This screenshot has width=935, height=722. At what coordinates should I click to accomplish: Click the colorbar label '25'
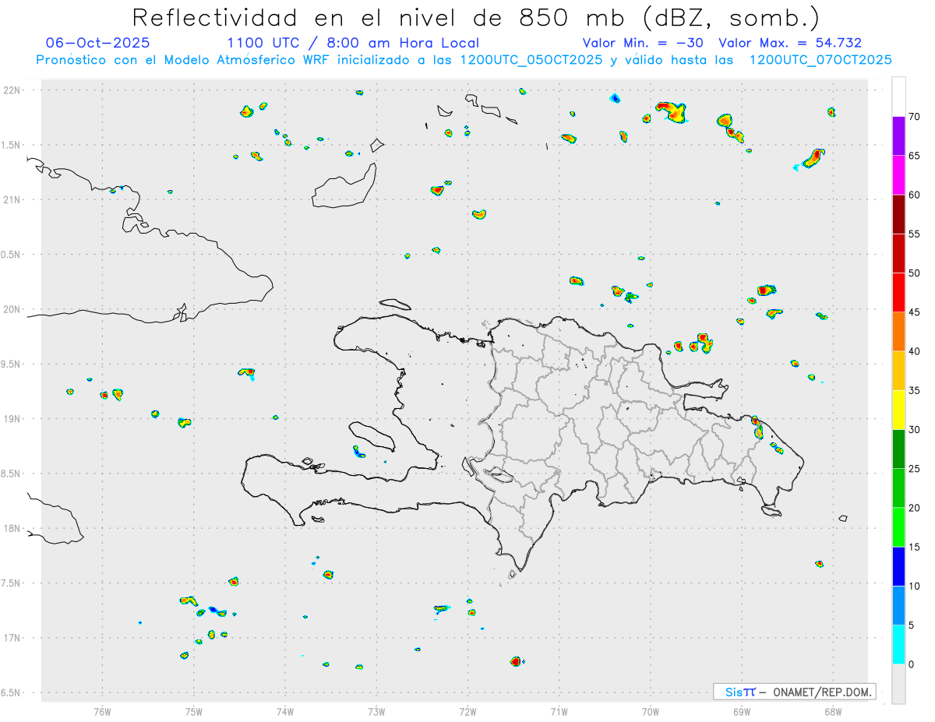[x=914, y=469]
